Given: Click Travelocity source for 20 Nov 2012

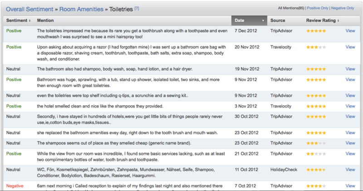Looking at the screenshot, I should [x=281, y=47].
